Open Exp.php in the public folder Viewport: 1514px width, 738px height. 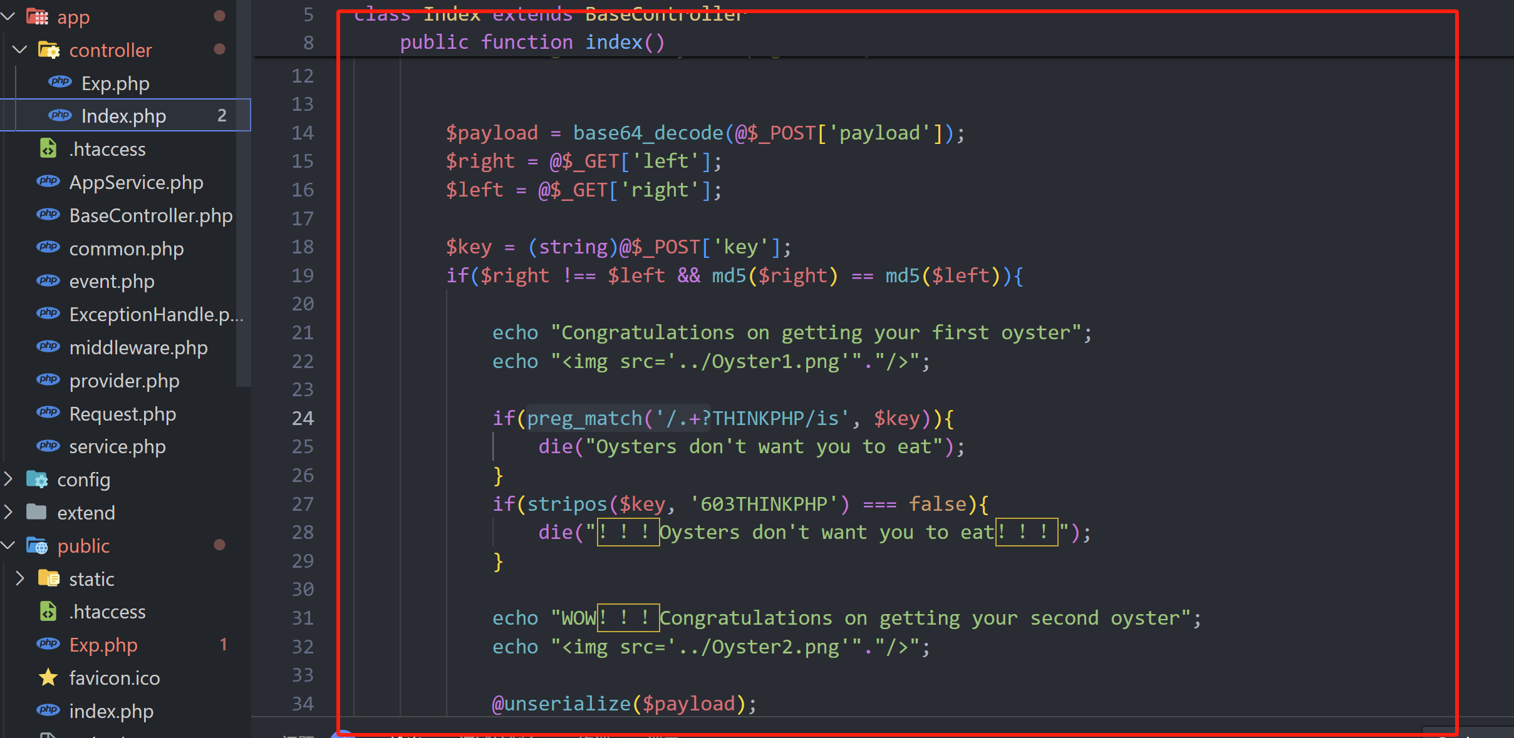(x=103, y=645)
